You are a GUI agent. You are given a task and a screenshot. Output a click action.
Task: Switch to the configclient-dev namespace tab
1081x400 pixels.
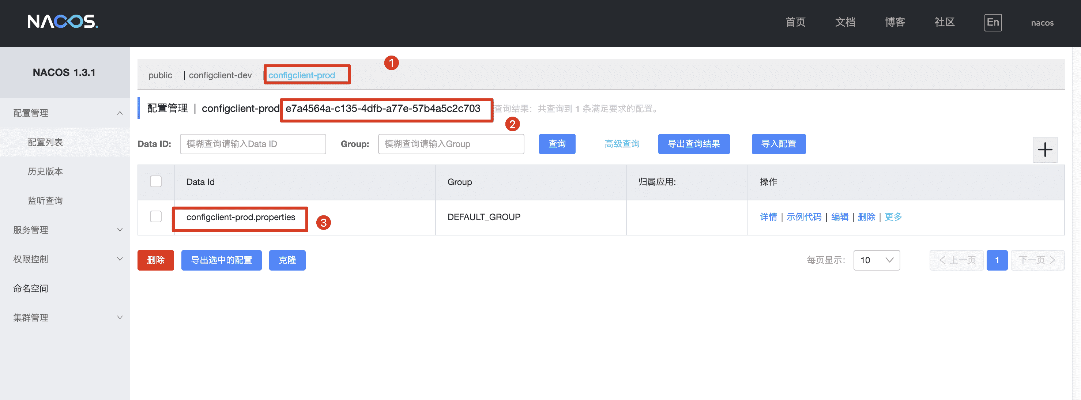click(220, 75)
